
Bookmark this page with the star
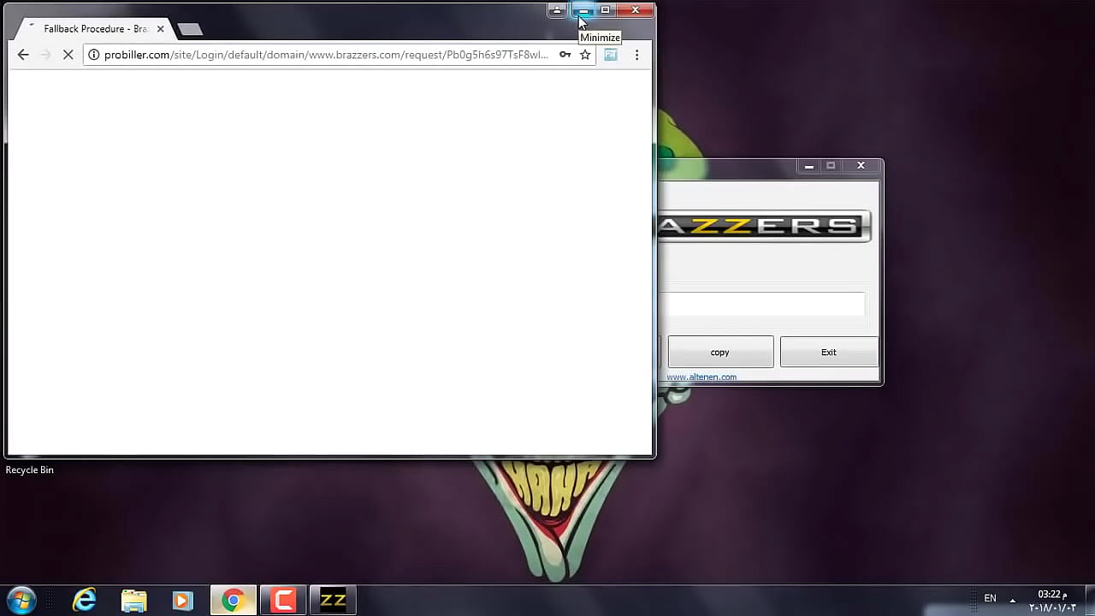[x=585, y=55]
